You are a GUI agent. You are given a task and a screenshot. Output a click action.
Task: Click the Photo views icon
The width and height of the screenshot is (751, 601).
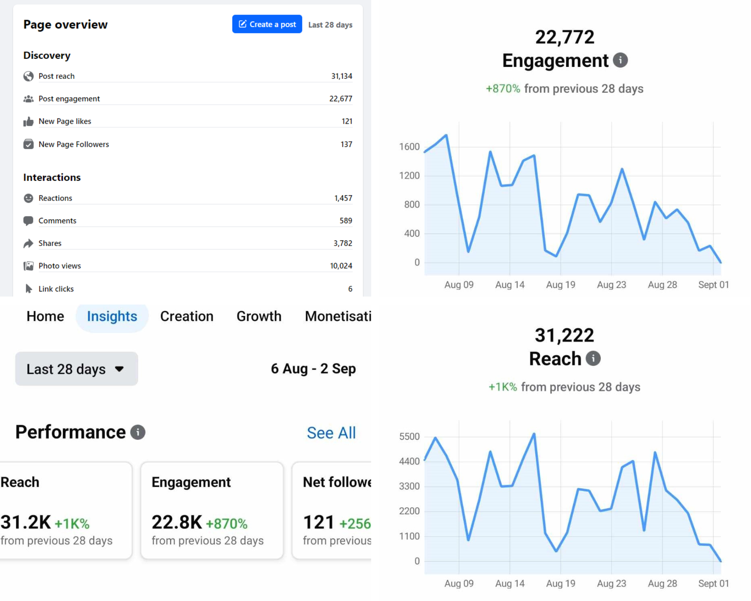pos(29,266)
